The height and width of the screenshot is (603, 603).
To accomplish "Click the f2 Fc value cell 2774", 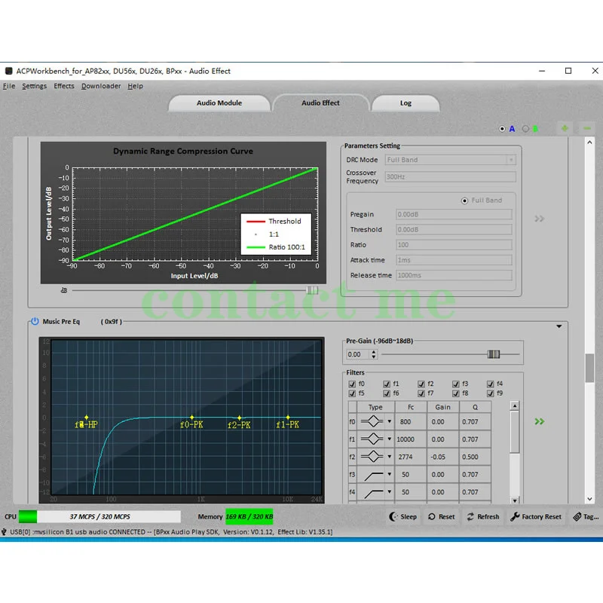I will [x=406, y=457].
